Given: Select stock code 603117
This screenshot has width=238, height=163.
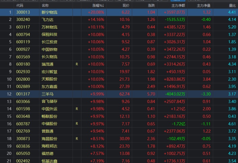Looking at the screenshot, I should 23,27.
